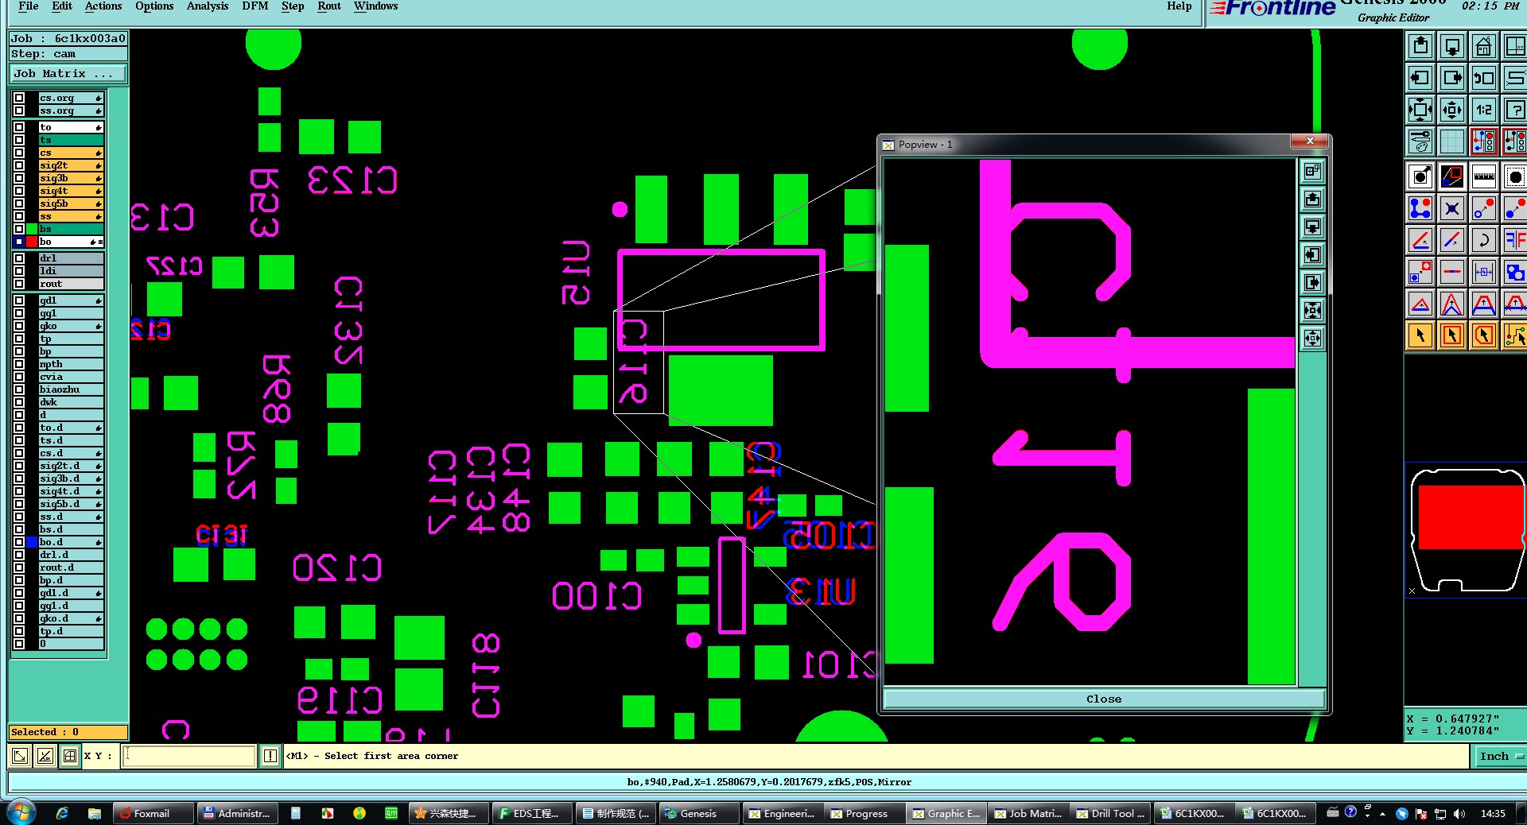This screenshot has height=825, width=1527.
Task: Toggle the checkbox for bo layer
Action: pyautogui.click(x=19, y=242)
